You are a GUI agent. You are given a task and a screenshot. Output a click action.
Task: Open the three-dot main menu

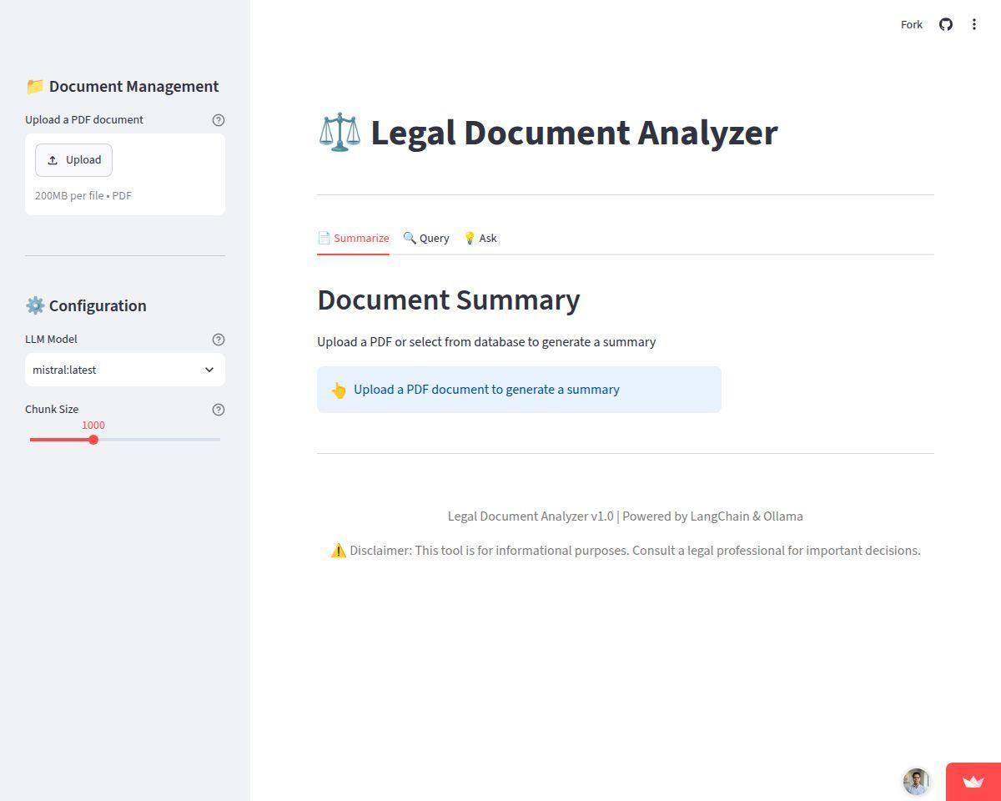tap(974, 24)
